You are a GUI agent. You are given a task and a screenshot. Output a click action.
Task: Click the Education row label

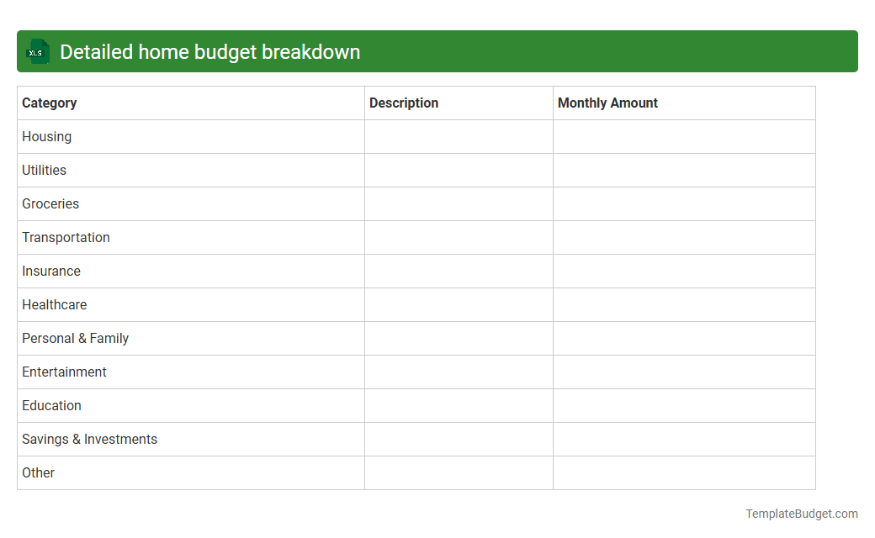pos(51,405)
